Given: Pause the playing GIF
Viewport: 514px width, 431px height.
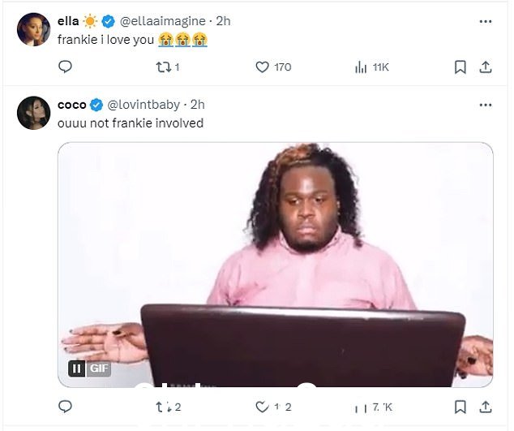Looking at the screenshot, I should 77,369.
